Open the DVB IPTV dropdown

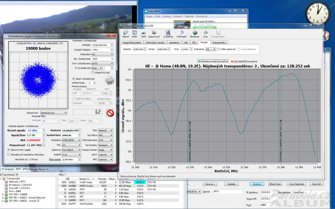[x=194, y=192]
